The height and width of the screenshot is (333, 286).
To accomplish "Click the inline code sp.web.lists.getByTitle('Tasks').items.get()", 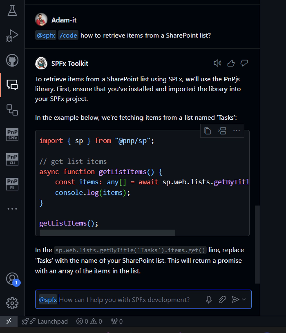I will pos(130,250).
